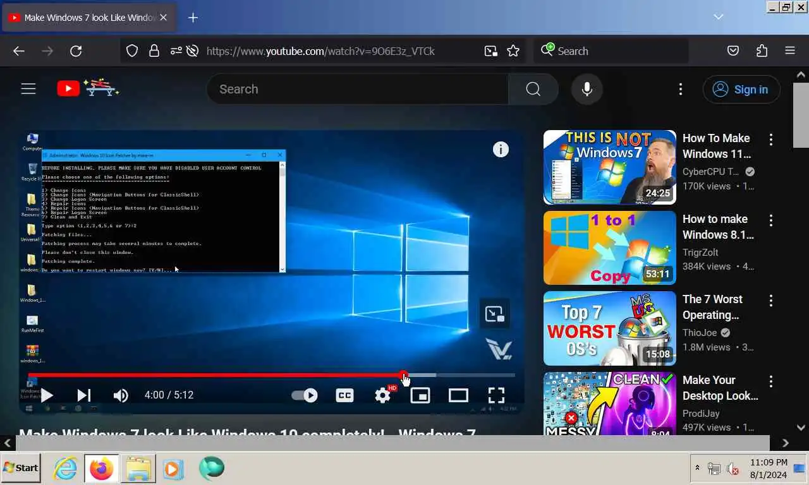Open the '1 to 1 Copy' video thumbnail
Image resolution: width=809 pixels, height=485 pixels.
point(610,248)
